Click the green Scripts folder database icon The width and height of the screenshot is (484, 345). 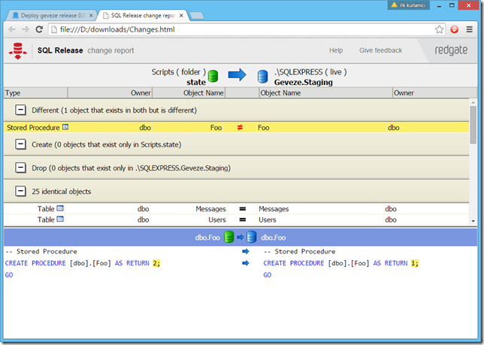click(213, 76)
